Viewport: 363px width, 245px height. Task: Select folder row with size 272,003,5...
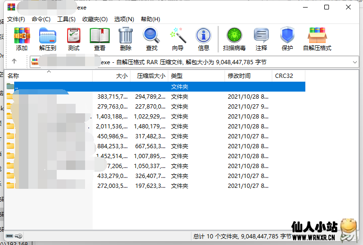pos(155,186)
